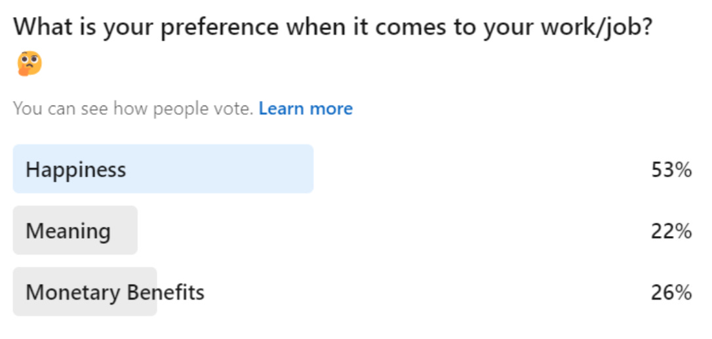Open the Learn more link
Viewport: 712px width, 339px height.
click(306, 109)
